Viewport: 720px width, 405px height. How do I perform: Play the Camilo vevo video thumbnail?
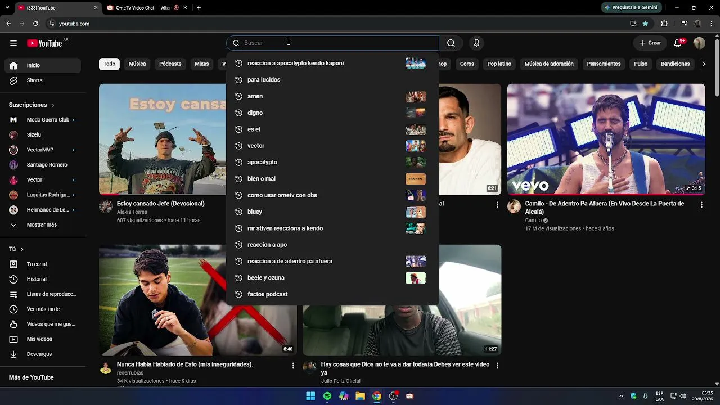coord(606,139)
